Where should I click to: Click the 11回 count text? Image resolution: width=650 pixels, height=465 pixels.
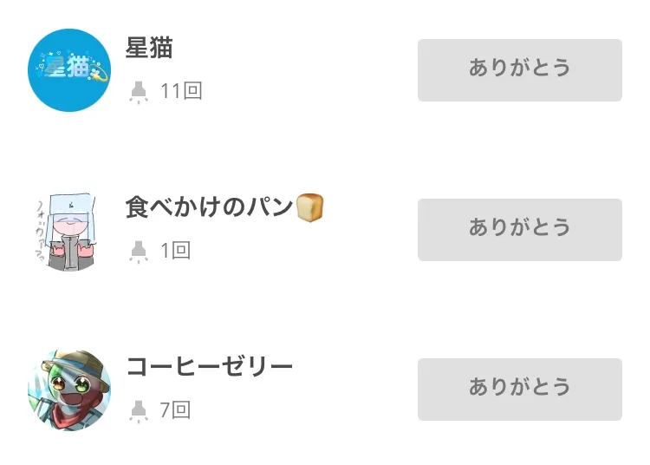click(x=181, y=91)
